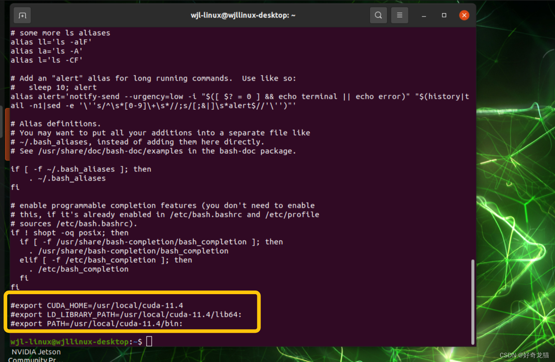
Task: Click the orange app icon on the Ubuntu dock
Action: [6, 134]
